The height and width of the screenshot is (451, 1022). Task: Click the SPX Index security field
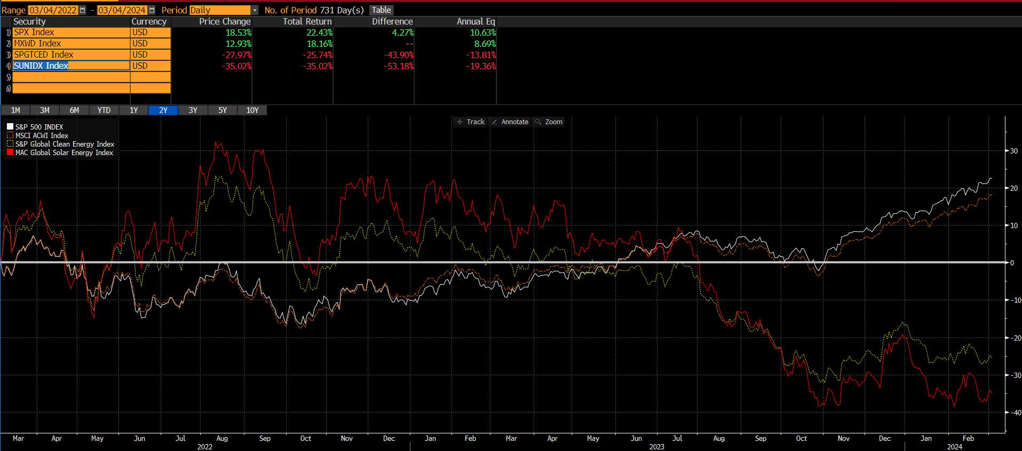pyautogui.click(x=71, y=33)
